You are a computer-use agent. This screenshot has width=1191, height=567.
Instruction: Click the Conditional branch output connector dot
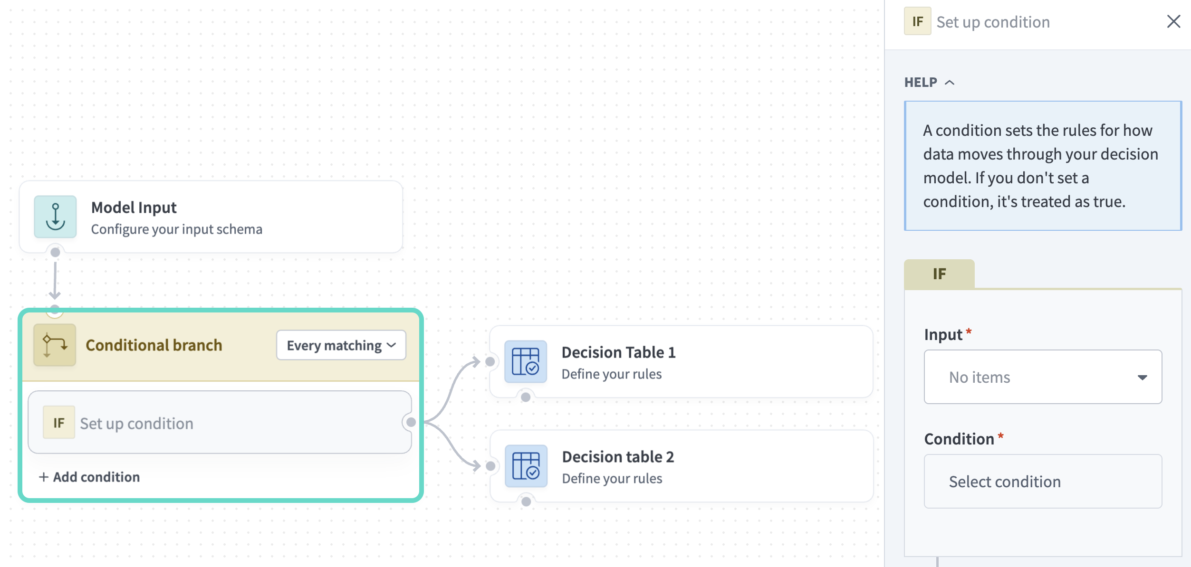[411, 422]
